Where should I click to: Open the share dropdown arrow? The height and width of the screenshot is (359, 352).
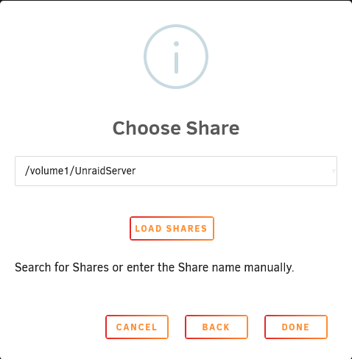(x=334, y=171)
